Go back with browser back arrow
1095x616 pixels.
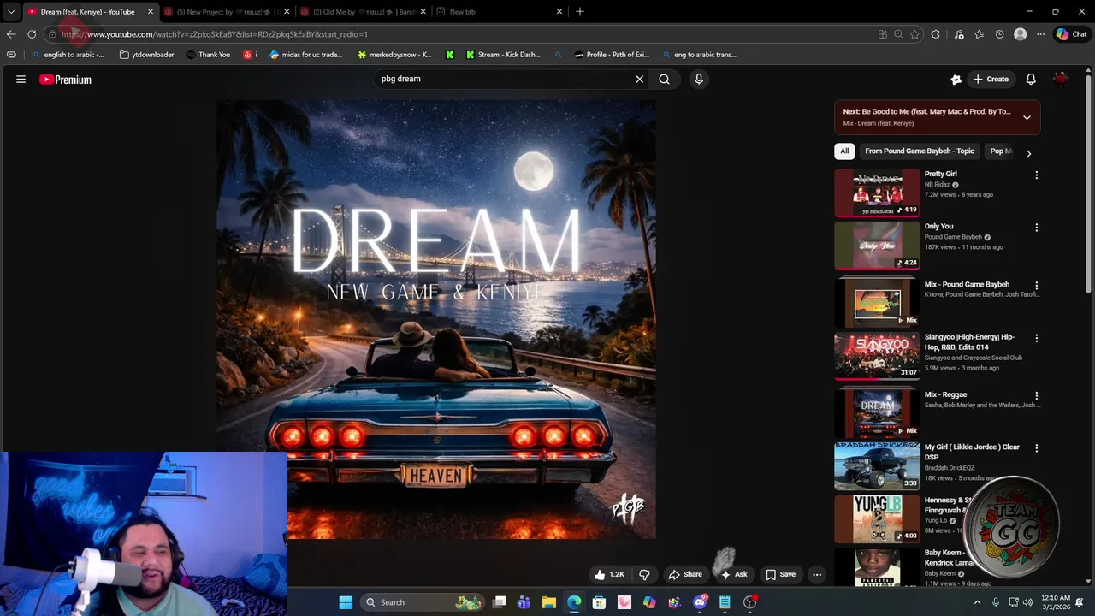click(x=11, y=34)
